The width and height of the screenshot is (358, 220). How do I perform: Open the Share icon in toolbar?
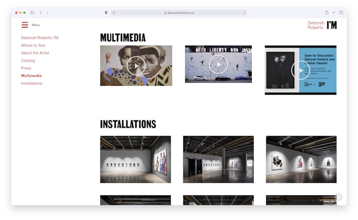pyautogui.click(x=327, y=12)
